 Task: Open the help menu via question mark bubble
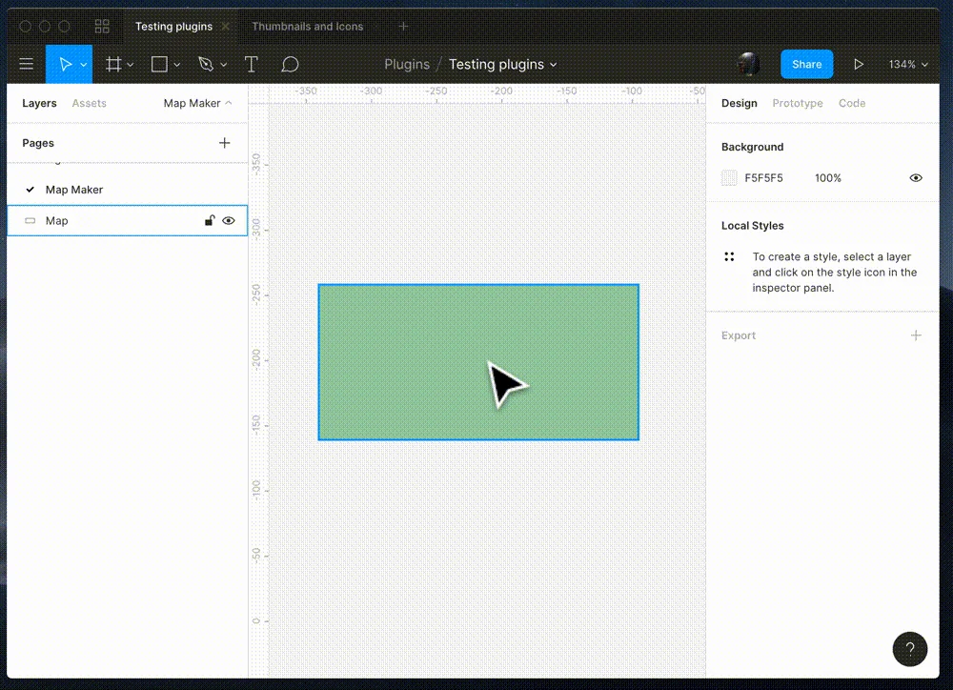(x=909, y=649)
